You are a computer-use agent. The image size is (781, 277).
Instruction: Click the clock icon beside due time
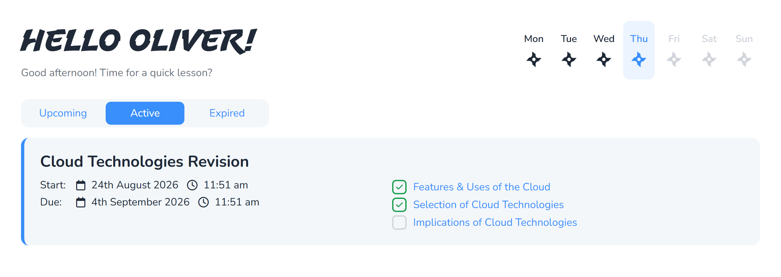[203, 202]
